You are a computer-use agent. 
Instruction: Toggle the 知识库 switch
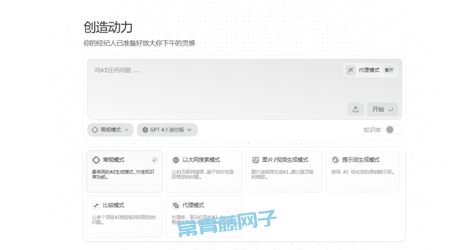click(394, 130)
